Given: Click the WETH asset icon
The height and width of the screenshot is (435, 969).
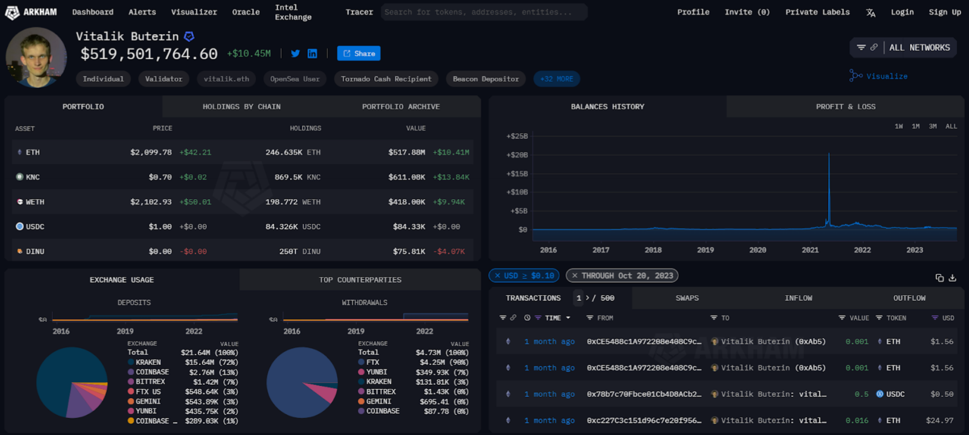Looking at the screenshot, I should (x=20, y=202).
